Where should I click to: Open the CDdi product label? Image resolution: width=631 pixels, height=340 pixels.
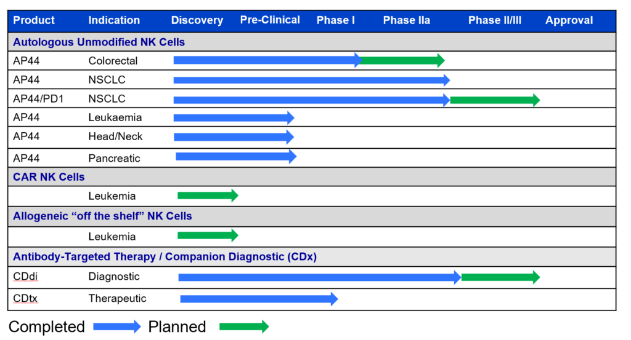(x=25, y=277)
